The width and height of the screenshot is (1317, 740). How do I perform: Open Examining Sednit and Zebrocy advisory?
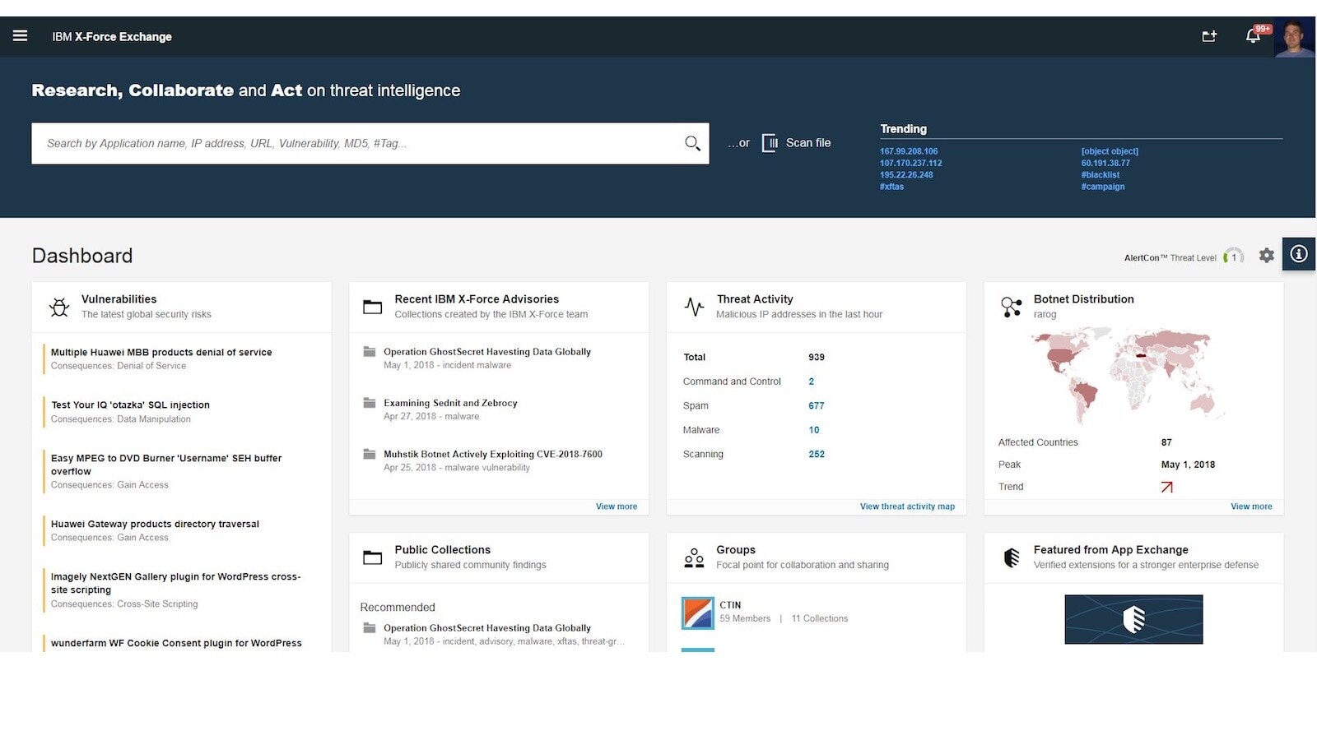pos(450,403)
